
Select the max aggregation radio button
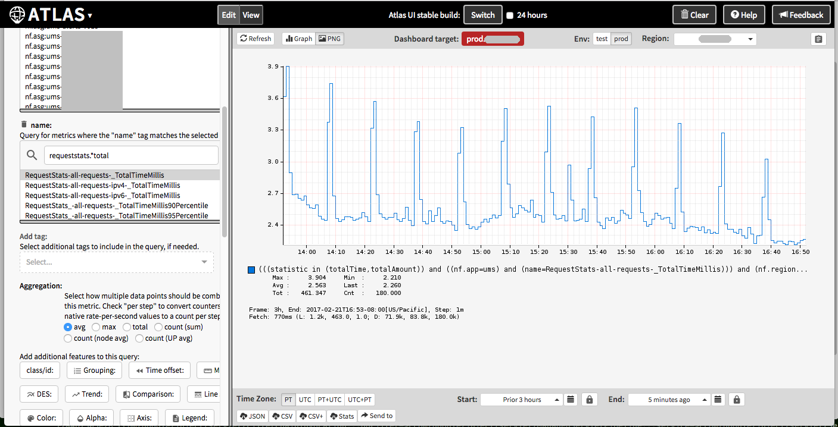pos(96,327)
